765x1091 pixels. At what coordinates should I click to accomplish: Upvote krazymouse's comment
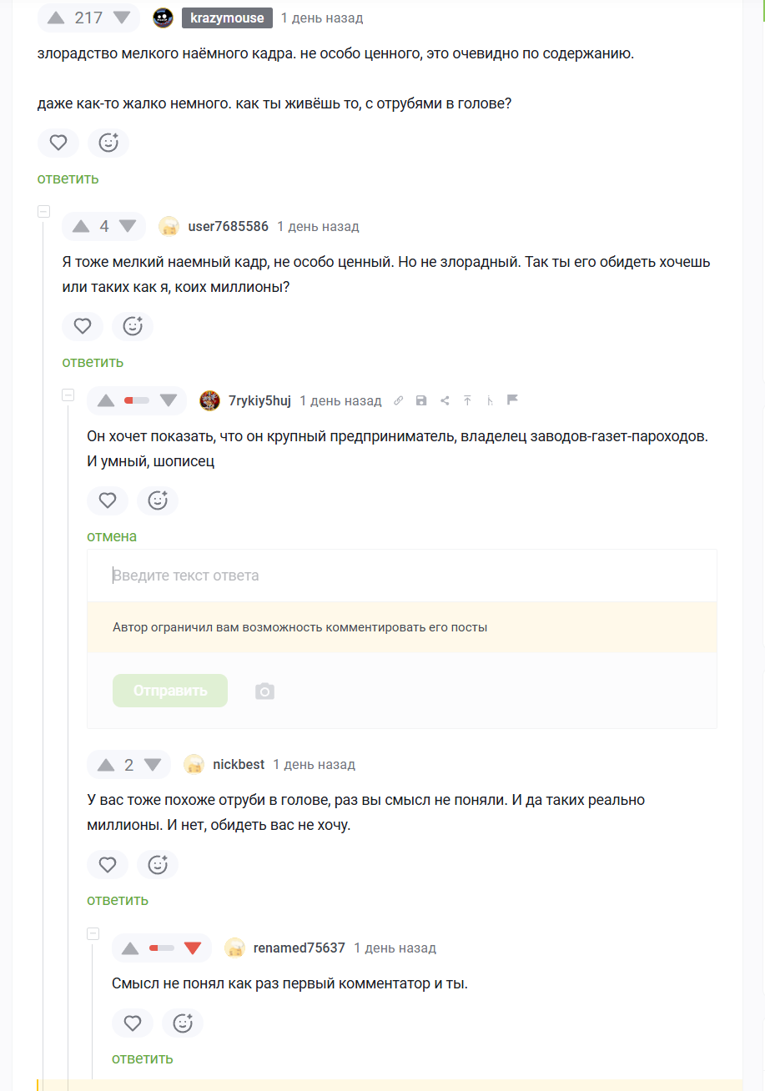(56, 18)
